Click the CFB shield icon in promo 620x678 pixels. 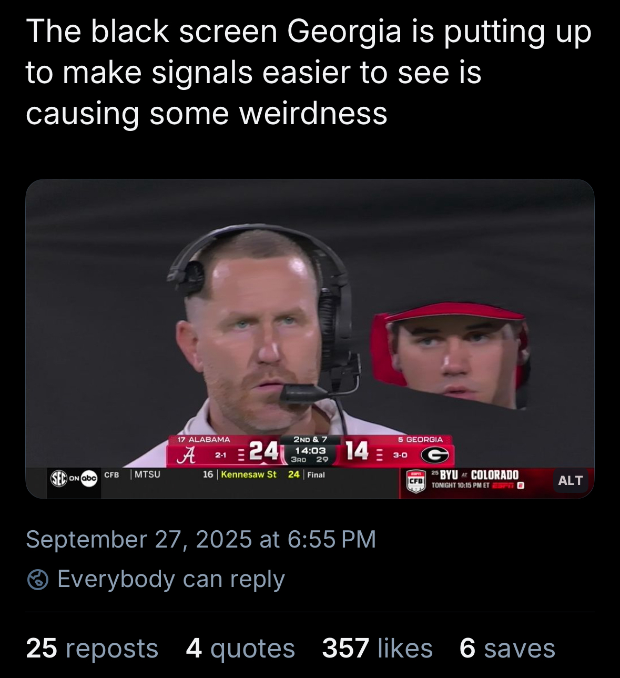coord(416,481)
